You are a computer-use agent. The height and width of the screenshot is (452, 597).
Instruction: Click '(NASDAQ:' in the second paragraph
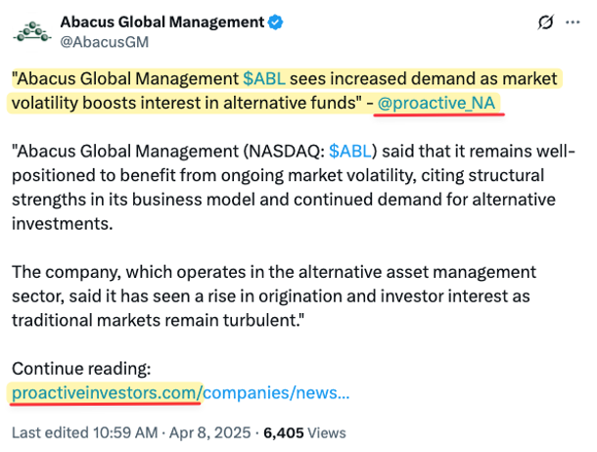click(284, 151)
